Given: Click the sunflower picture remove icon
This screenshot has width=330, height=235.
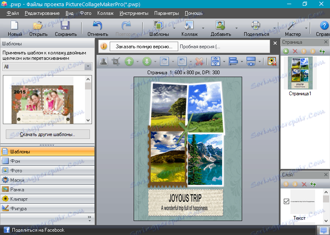Looking at the screenshot, I should (272, 61).
